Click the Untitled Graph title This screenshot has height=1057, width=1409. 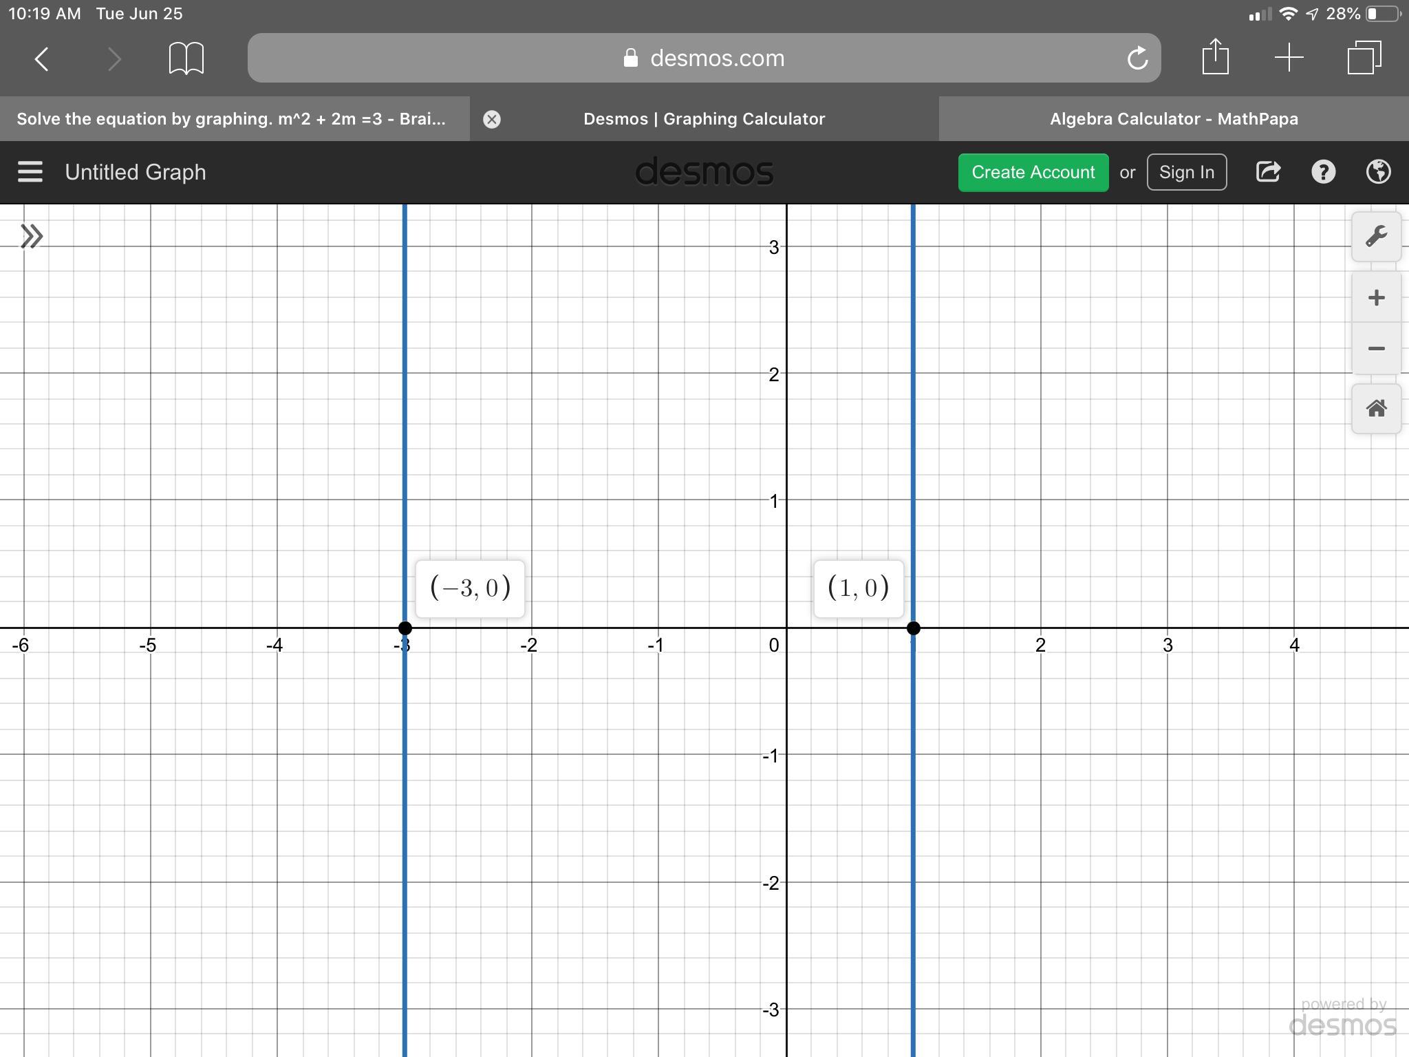136,172
